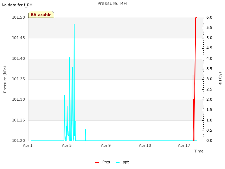Toggle the ppt legend entry
The height and width of the screenshot is (169, 225).
122,162
